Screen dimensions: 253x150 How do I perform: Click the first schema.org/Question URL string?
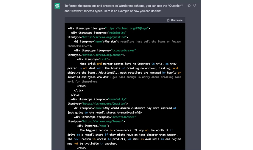click(104, 37)
